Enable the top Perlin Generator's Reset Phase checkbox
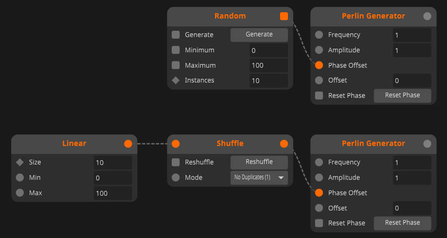This screenshot has height=238, width=447. pos(319,96)
